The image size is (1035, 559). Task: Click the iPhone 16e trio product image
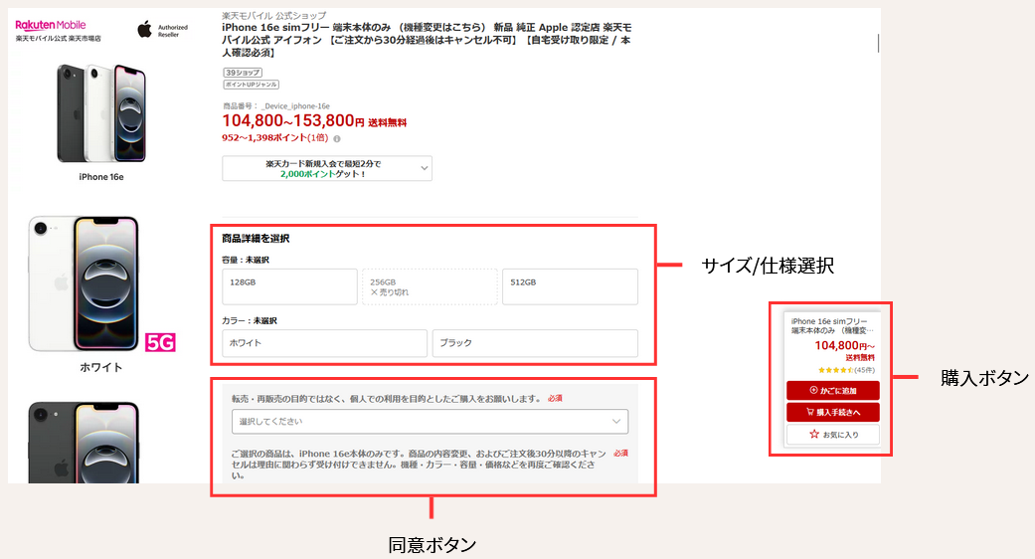coord(100,112)
